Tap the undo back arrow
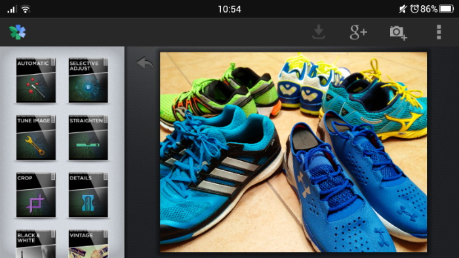The width and height of the screenshot is (459, 258). click(145, 62)
